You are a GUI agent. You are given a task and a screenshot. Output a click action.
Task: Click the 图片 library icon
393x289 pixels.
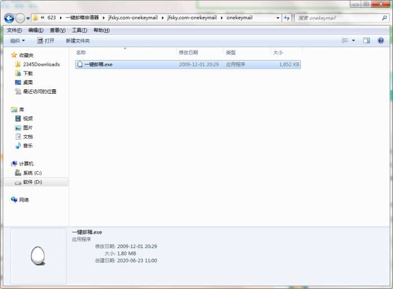point(18,128)
